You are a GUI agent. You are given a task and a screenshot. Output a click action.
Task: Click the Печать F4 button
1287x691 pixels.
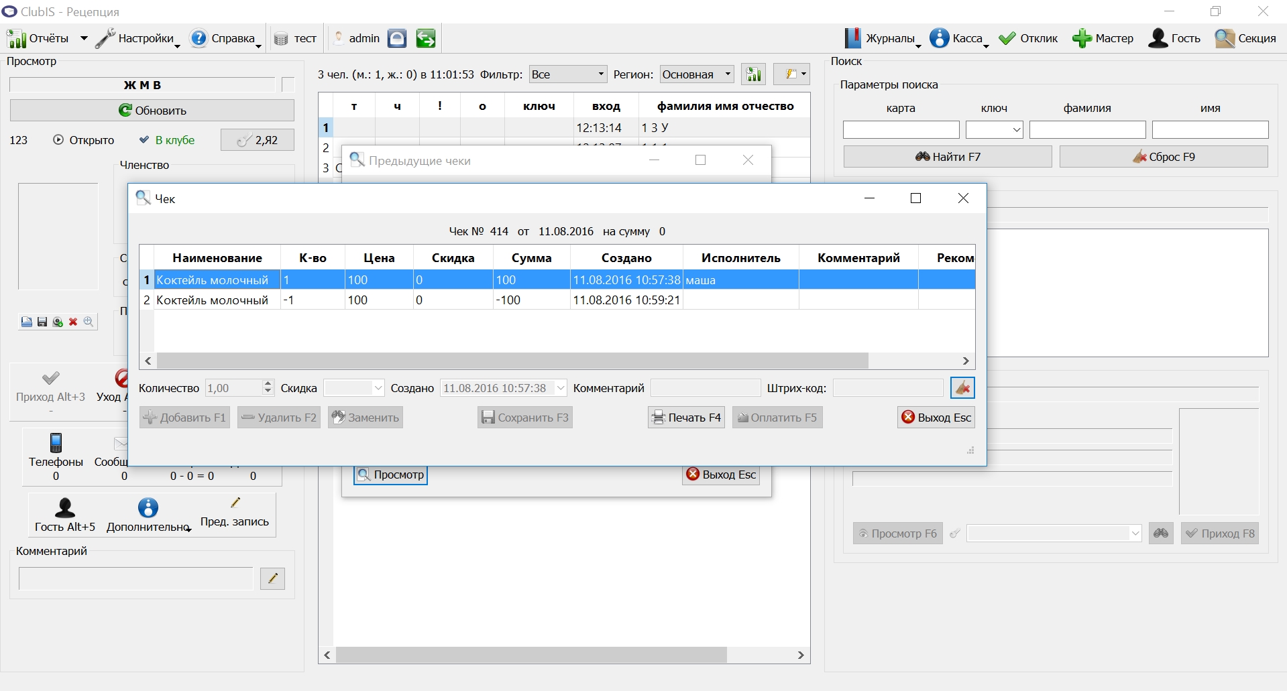[x=686, y=418]
